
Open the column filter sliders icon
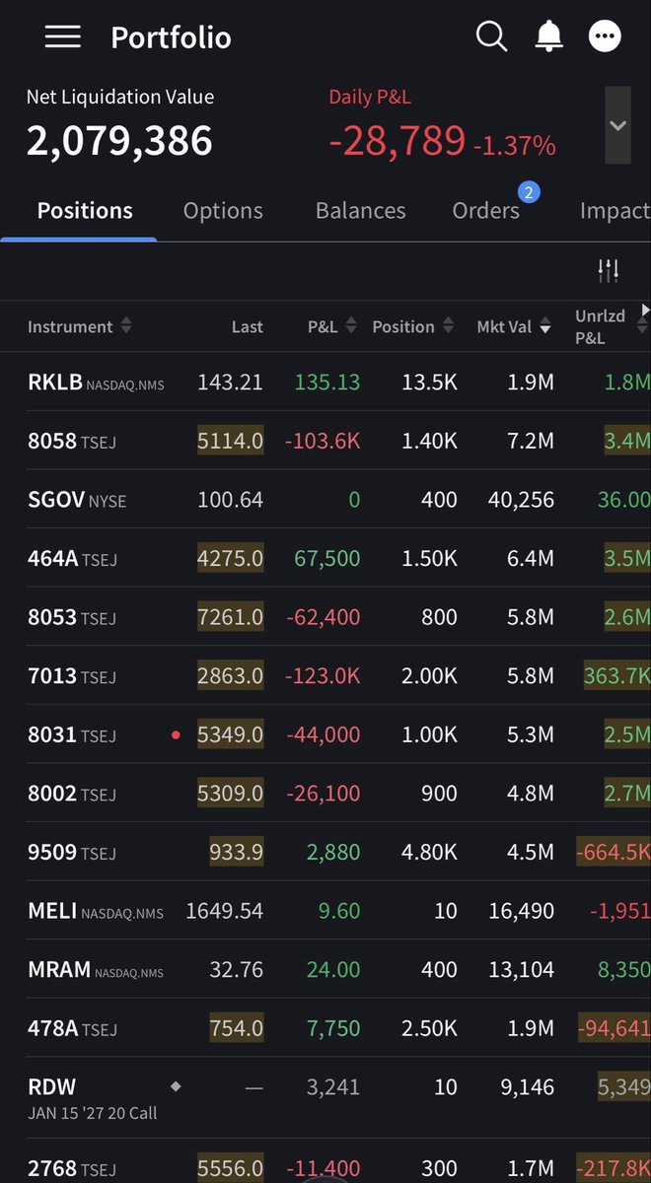609,269
